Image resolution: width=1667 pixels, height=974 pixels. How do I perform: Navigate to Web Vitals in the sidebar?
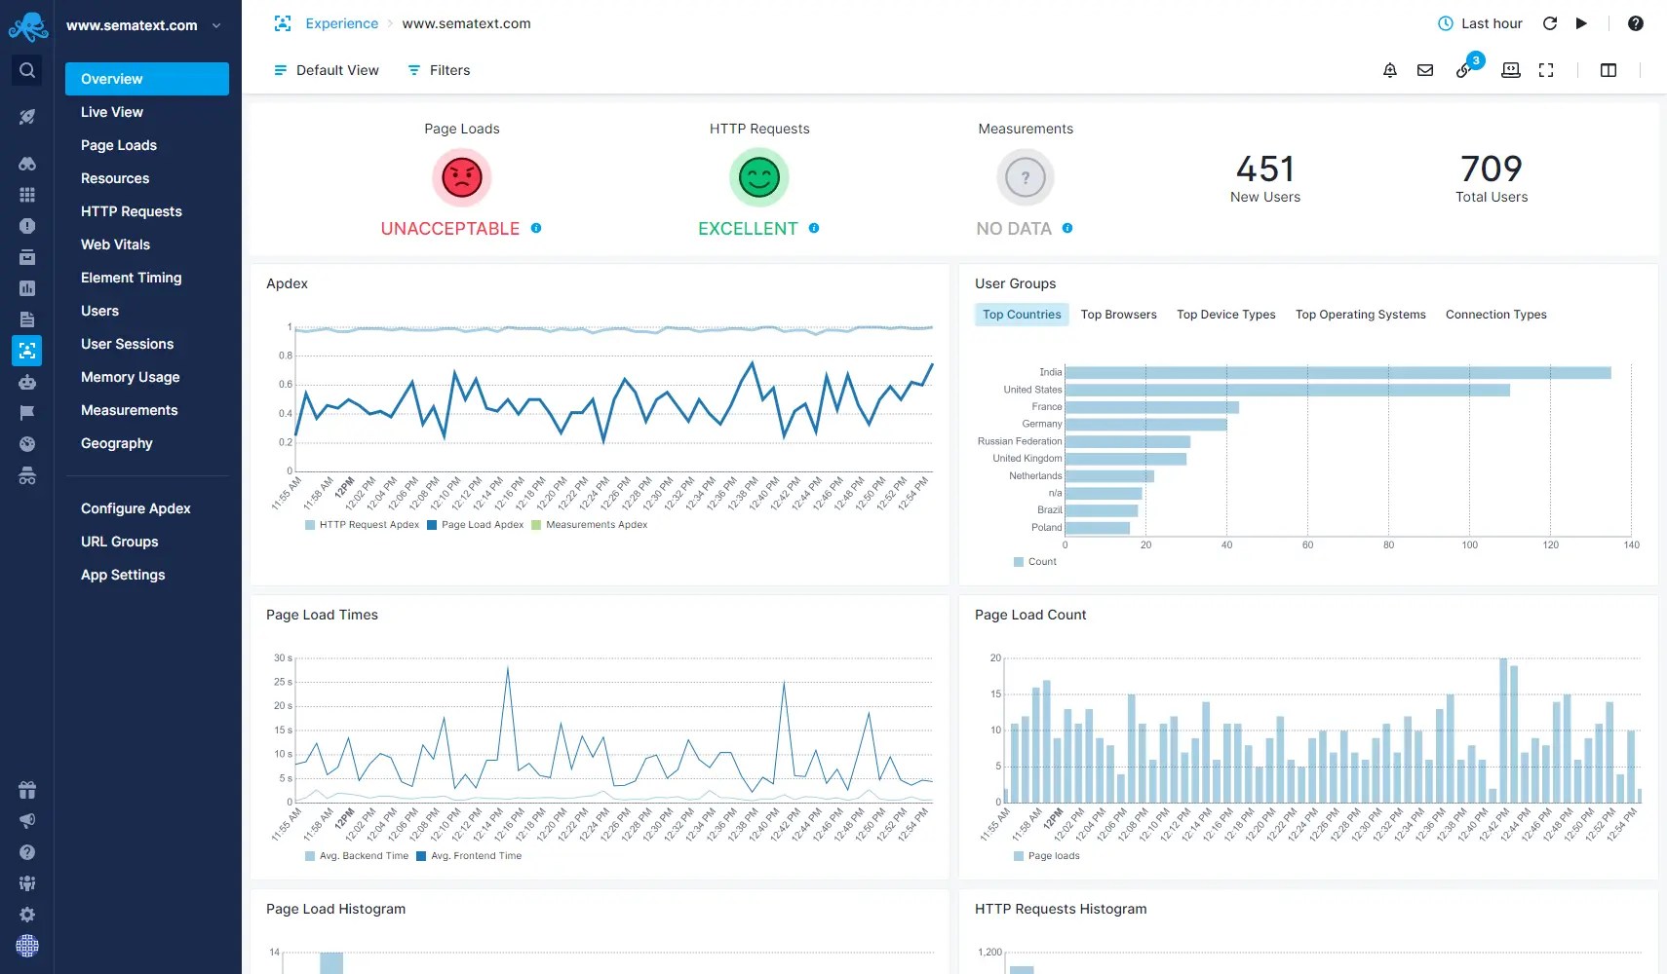(115, 243)
